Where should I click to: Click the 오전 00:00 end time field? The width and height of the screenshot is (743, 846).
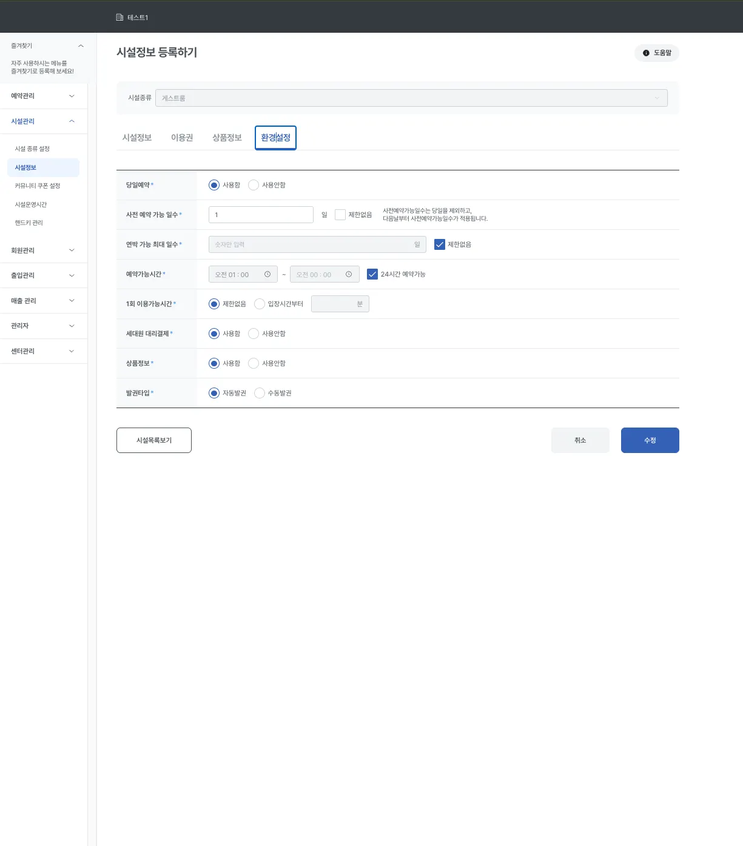[x=324, y=274]
